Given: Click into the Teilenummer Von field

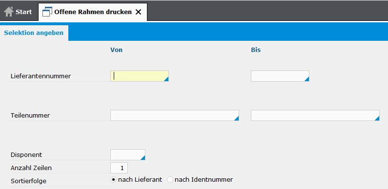Looking at the screenshot, I should click(x=175, y=115).
